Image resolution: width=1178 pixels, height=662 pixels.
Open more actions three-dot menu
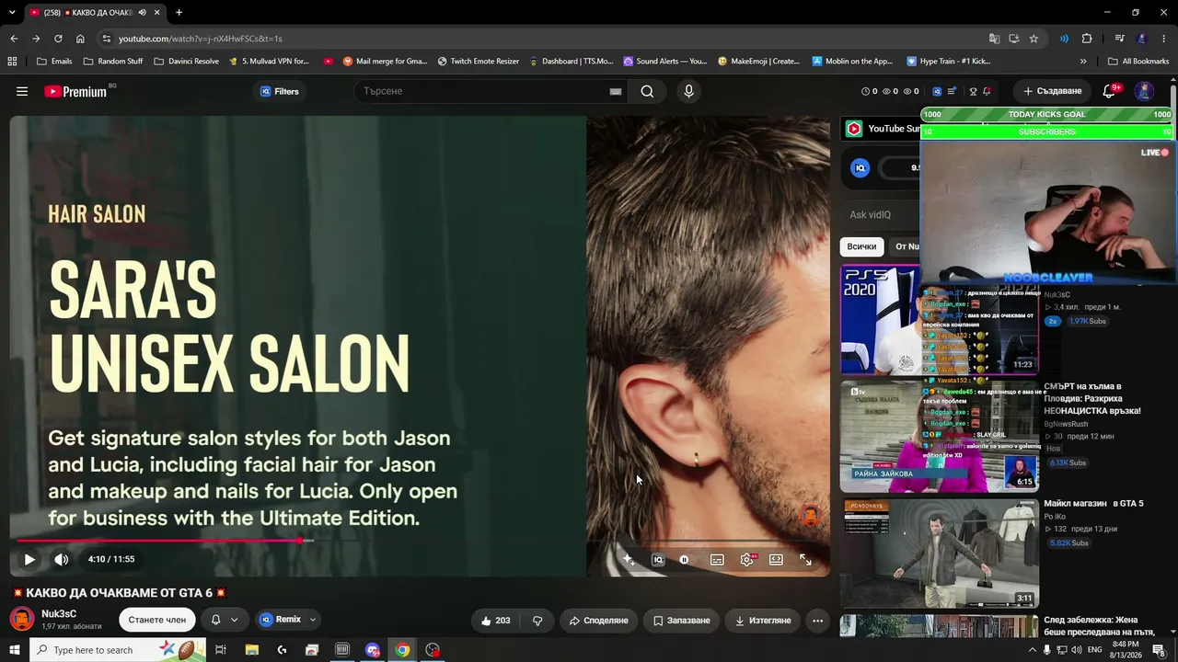pyautogui.click(x=817, y=621)
